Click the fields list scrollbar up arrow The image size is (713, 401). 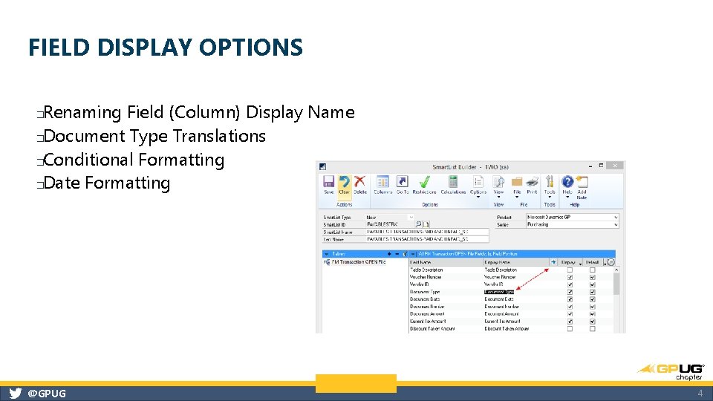(616, 270)
